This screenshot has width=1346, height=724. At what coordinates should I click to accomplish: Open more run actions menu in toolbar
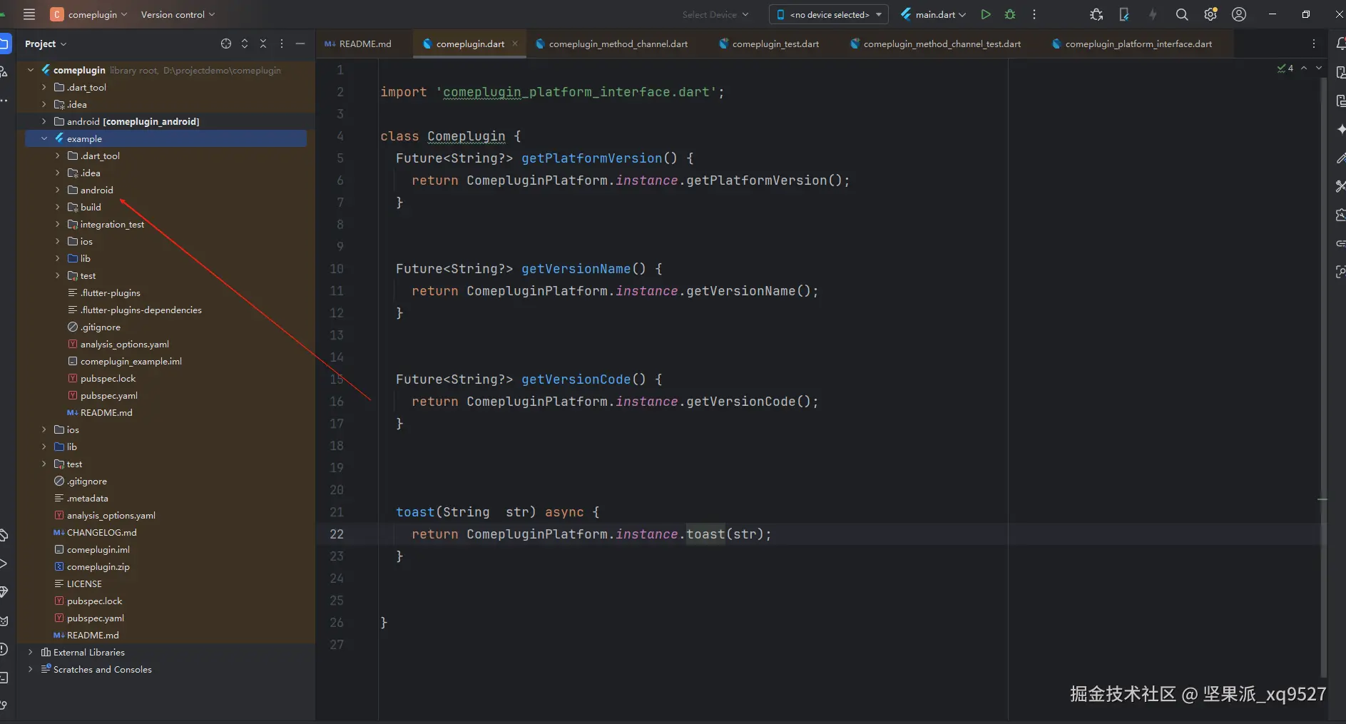click(1034, 14)
